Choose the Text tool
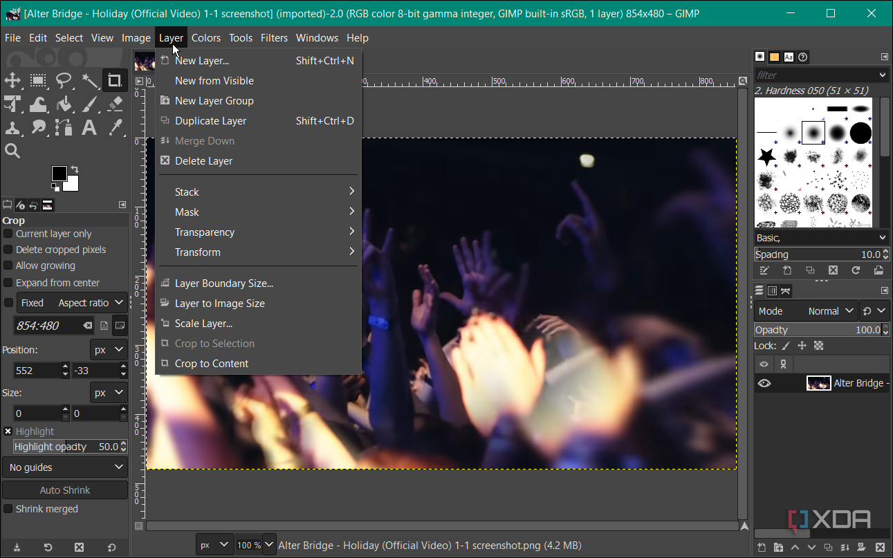Image resolution: width=893 pixels, height=558 pixels. tap(90, 128)
